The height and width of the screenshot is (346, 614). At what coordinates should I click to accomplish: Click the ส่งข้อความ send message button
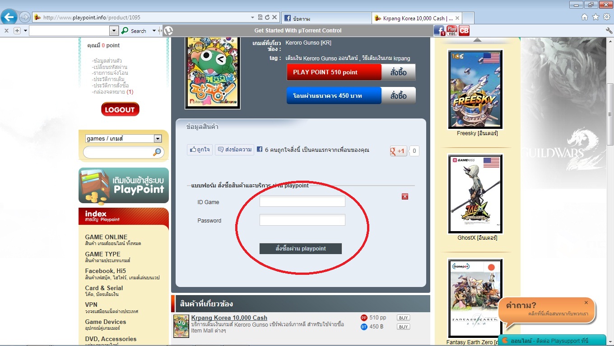(x=234, y=150)
